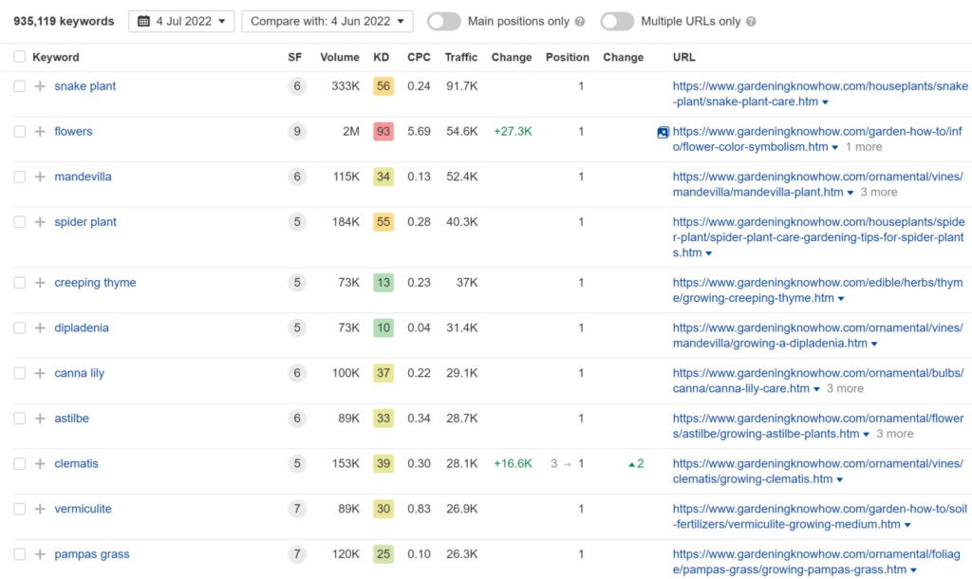Click the SERP features badge 7 for vermiculite
This screenshot has height=579, width=972.
point(297,509)
